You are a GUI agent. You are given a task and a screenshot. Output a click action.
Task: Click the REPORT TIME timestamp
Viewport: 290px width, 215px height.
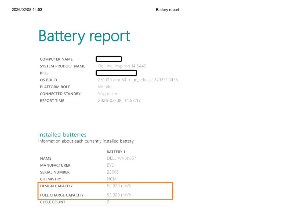coord(119,101)
